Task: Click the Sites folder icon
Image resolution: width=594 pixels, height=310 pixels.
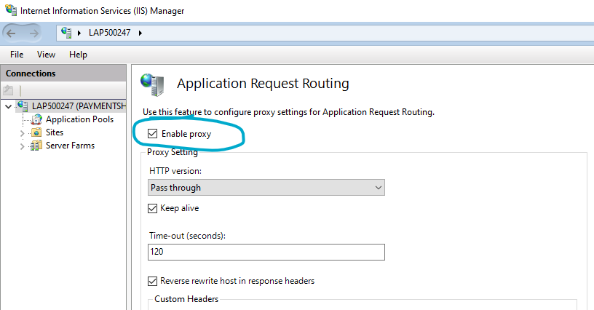Action: click(36, 132)
